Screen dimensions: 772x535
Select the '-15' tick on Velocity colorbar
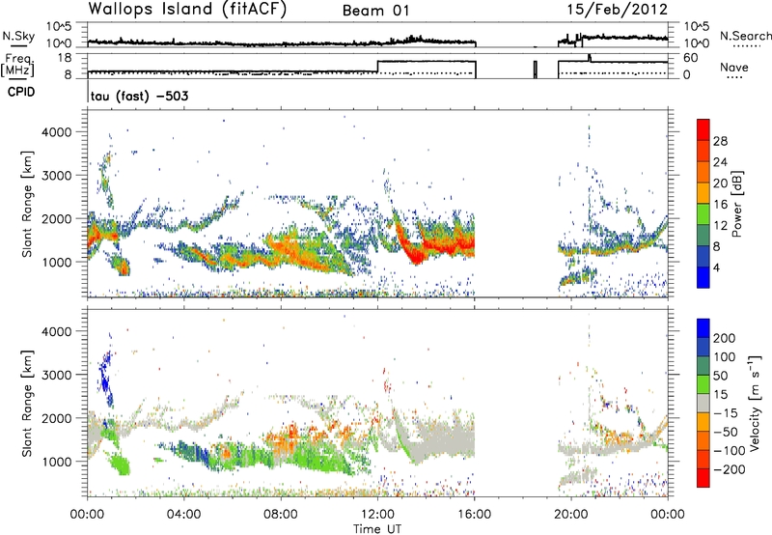point(725,413)
